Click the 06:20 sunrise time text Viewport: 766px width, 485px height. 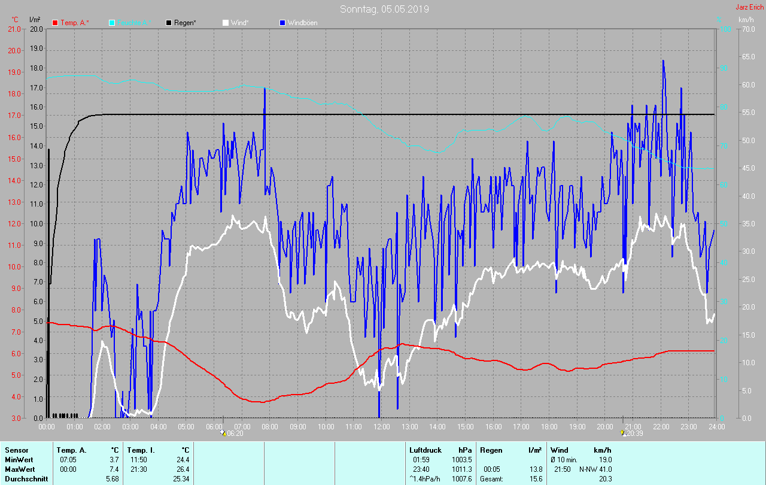click(x=235, y=434)
